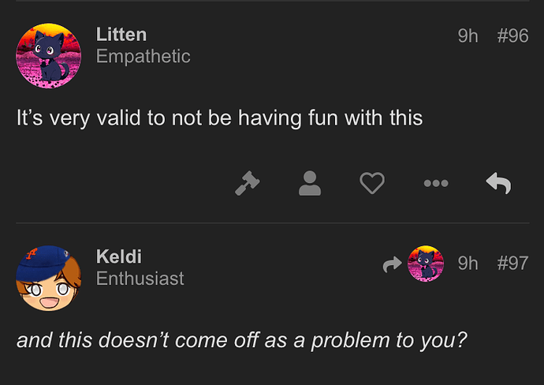This screenshot has height=385, width=544.
Task: Click the Enthusiast user title
Action: 140,278
